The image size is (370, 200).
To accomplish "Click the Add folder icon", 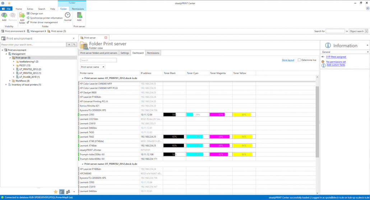I will pos(22,15).
